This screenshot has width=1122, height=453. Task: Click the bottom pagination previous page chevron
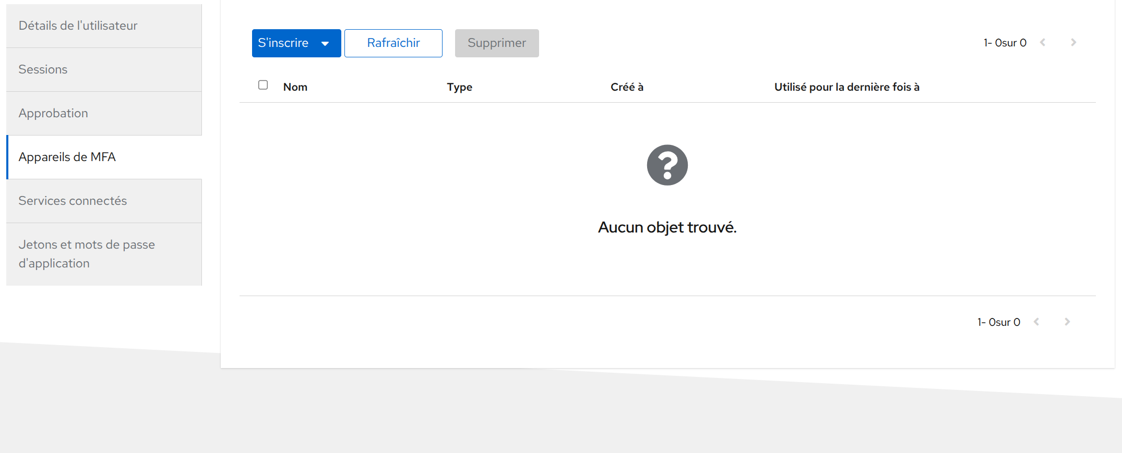coord(1036,322)
